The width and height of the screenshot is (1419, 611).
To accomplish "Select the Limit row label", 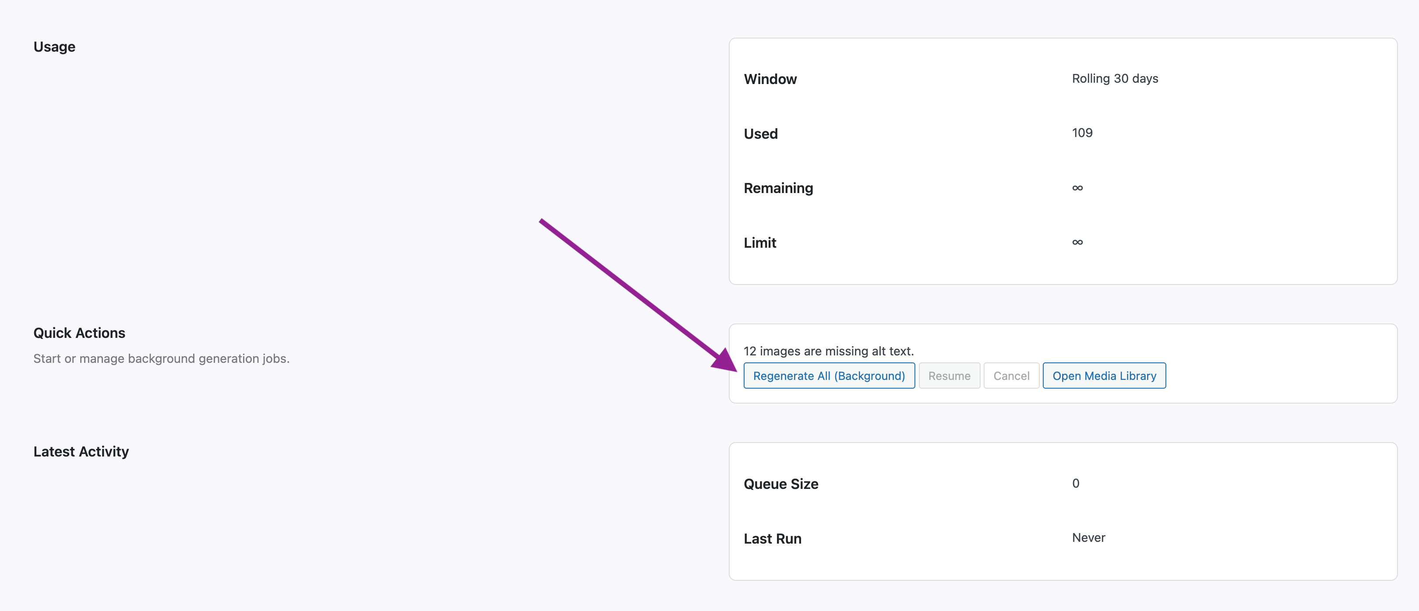I will click(x=759, y=242).
